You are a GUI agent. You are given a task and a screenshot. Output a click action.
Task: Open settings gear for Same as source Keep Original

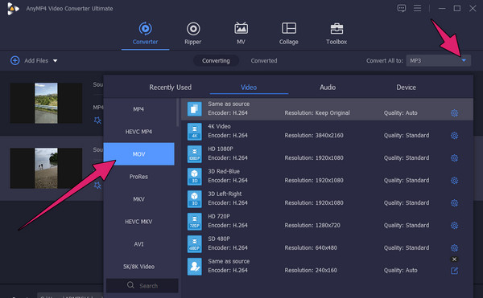454,113
